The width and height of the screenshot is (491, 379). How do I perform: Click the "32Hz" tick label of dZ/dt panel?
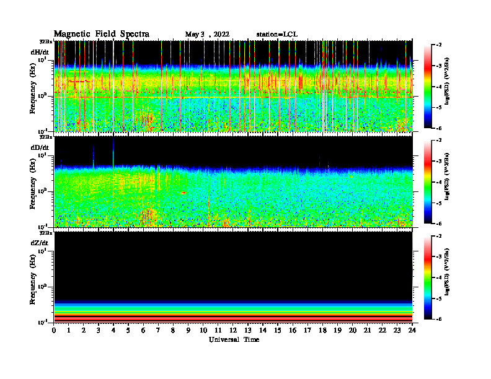click(46, 233)
